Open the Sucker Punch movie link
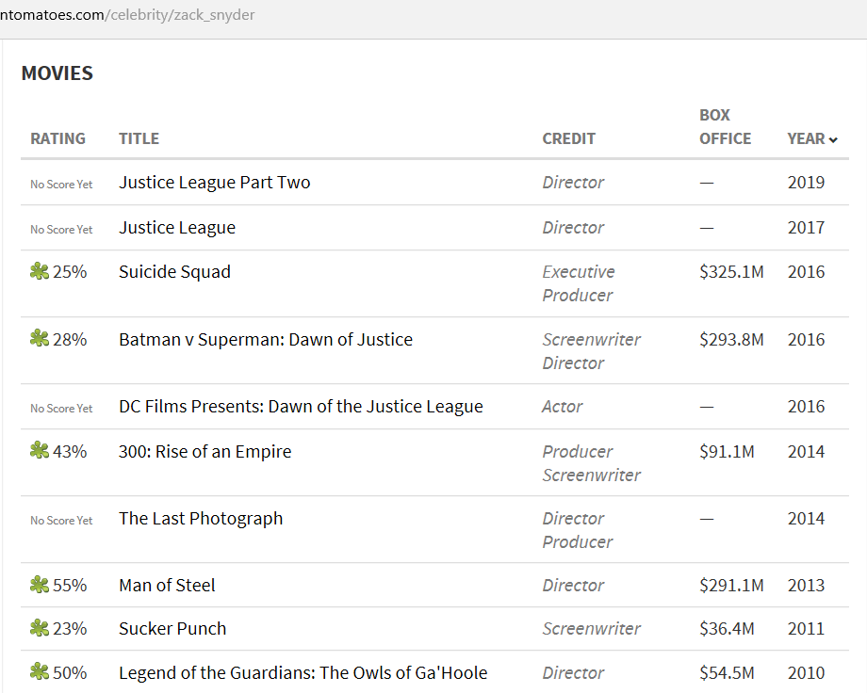 172,628
